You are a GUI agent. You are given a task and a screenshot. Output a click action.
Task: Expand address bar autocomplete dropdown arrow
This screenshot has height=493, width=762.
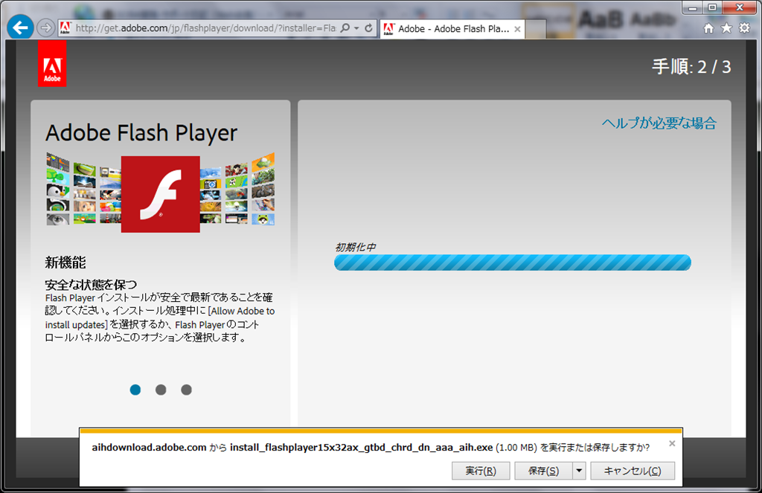click(x=356, y=28)
